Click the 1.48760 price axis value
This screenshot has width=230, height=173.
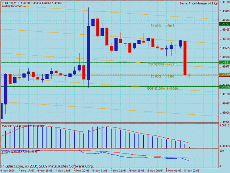tap(225, 39)
